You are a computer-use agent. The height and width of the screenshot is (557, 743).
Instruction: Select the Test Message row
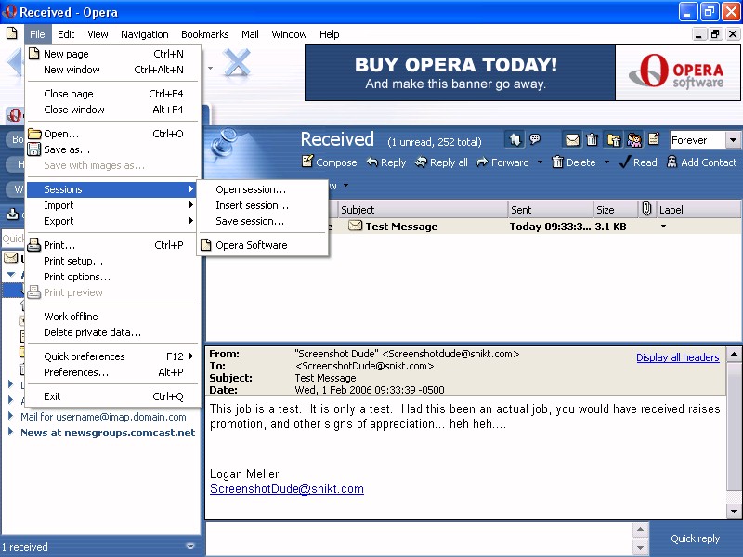tap(474, 227)
